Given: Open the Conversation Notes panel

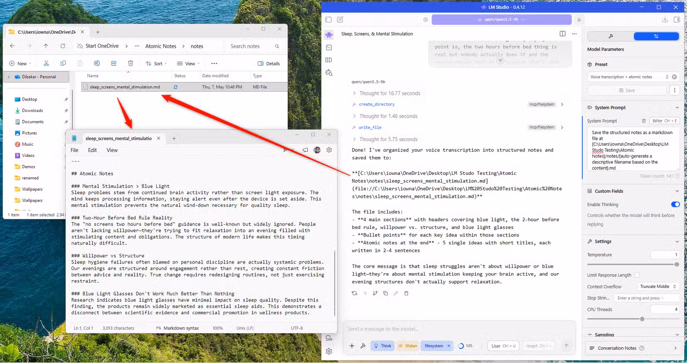Looking at the screenshot, I should tap(633, 348).
